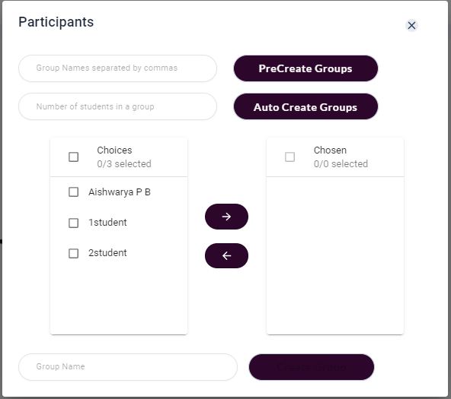The width and height of the screenshot is (451, 399).
Task: Click the Choices list header label
Action: coord(114,150)
